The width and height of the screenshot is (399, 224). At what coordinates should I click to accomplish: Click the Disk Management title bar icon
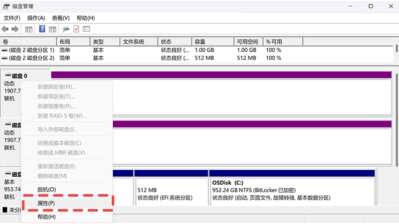click(6, 6)
